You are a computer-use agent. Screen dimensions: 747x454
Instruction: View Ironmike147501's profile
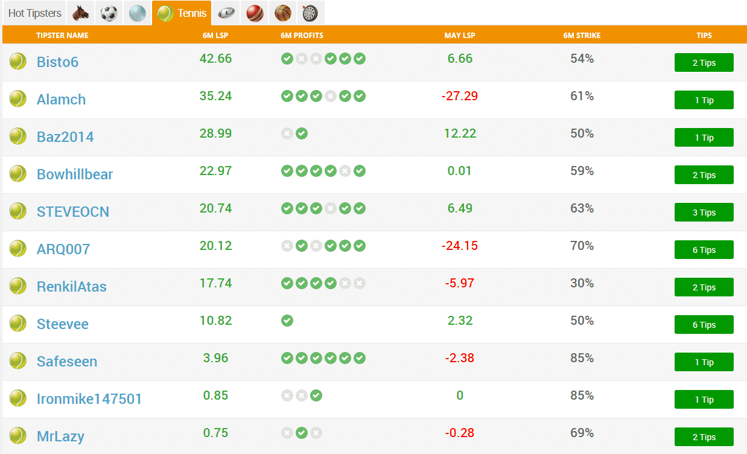tap(89, 399)
